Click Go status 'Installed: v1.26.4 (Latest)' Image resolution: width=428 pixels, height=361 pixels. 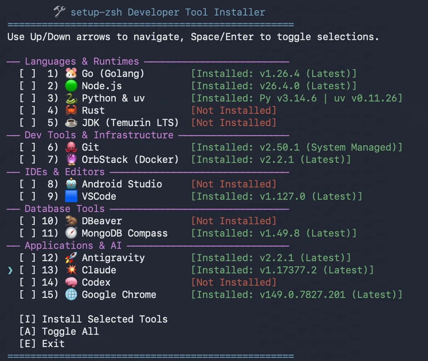click(x=274, y=73)
